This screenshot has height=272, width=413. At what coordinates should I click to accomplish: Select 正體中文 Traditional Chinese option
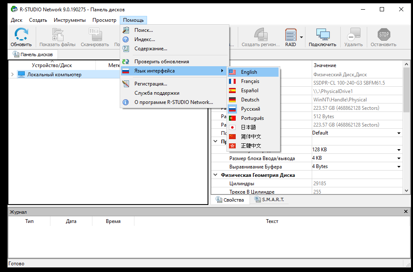(x=253, y=145)
